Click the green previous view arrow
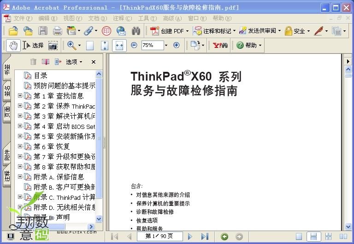The width and height of the screenshot is (354, 244). pos(224,237)
